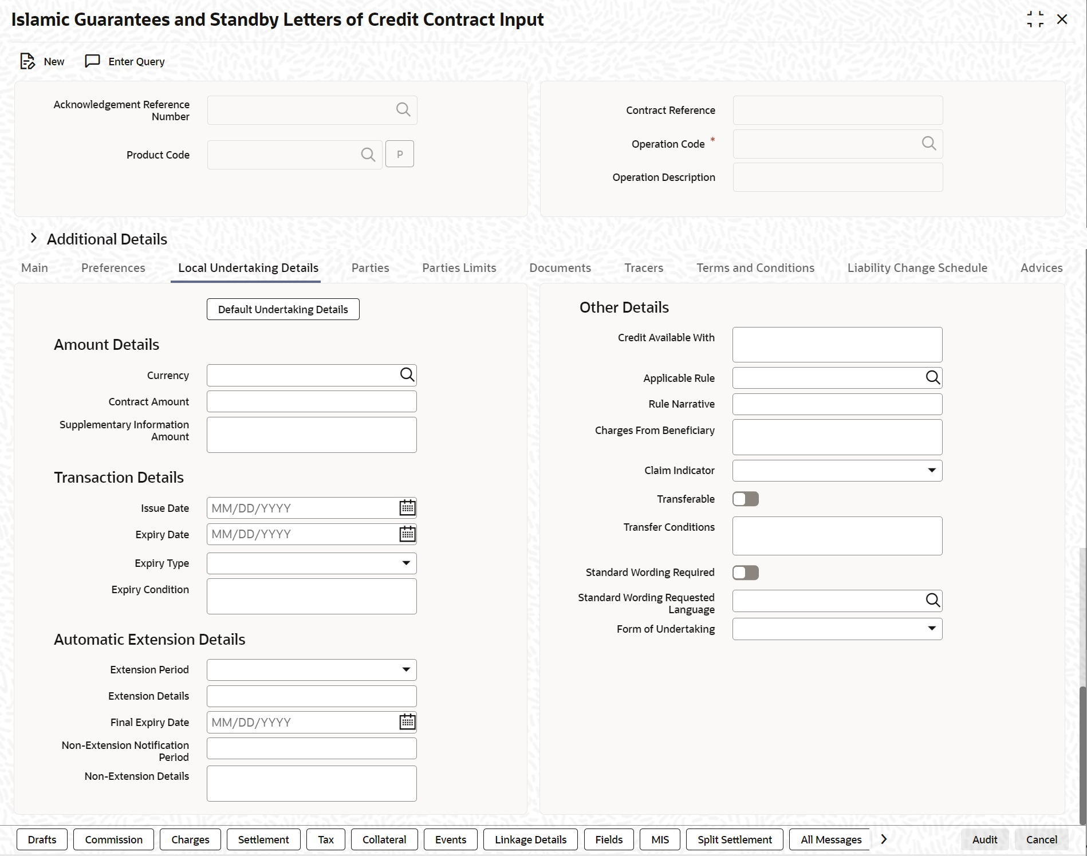The width and height of the screenshot is (1087, 856).
Task: Switch to the Main tab
Action: pos(34,268)
